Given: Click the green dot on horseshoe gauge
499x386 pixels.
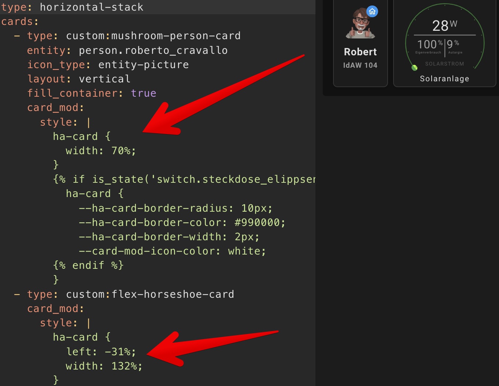Looking at the screenshot, I should (414, 67).
